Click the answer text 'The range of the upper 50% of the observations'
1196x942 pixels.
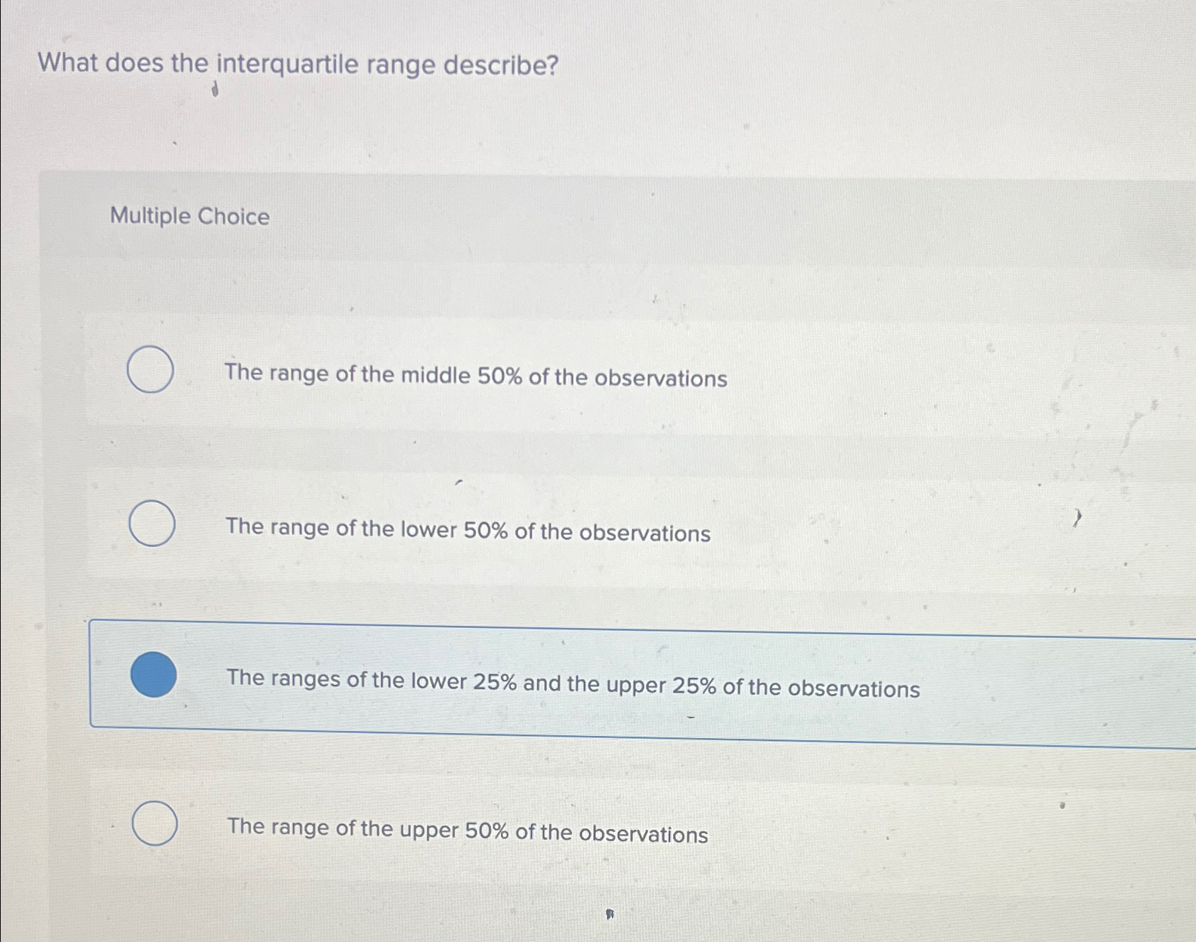[466, 832]
